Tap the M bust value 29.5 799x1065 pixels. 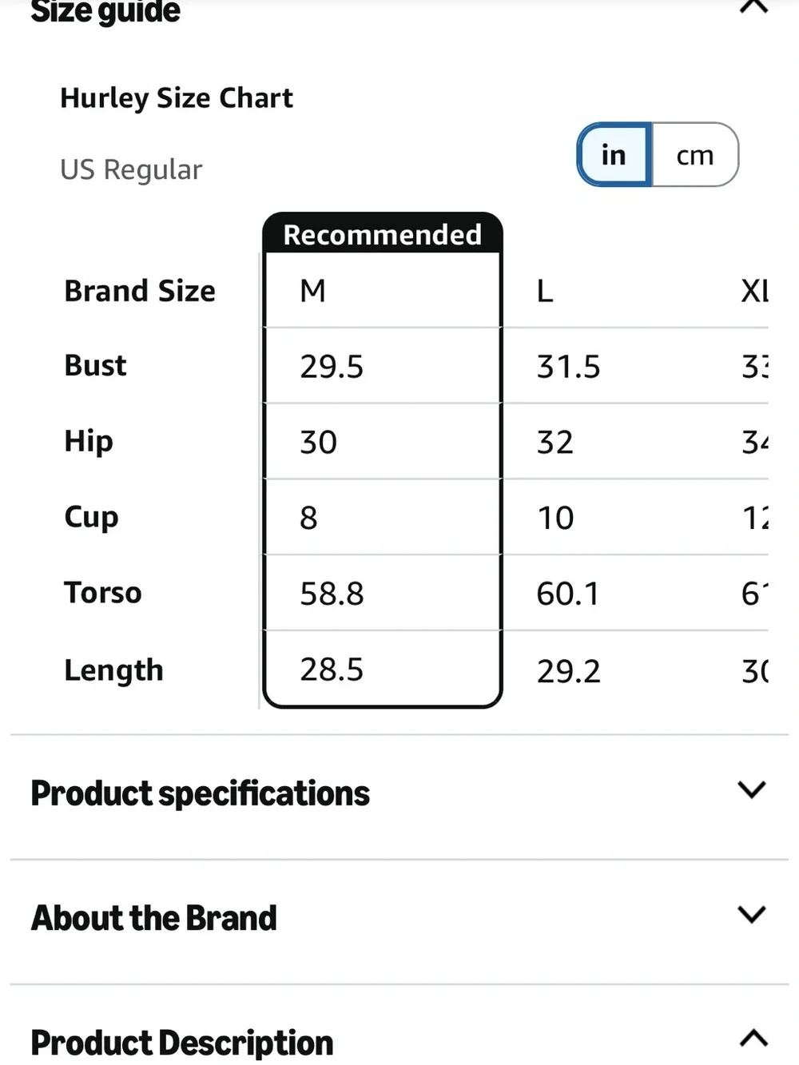click(x=332, y=367)
